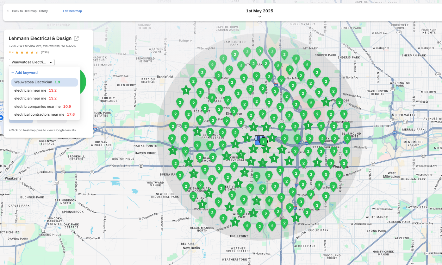This screenshot has height=265, width=442.
Task: Click the (234) review count
Action: pos(45,52)
